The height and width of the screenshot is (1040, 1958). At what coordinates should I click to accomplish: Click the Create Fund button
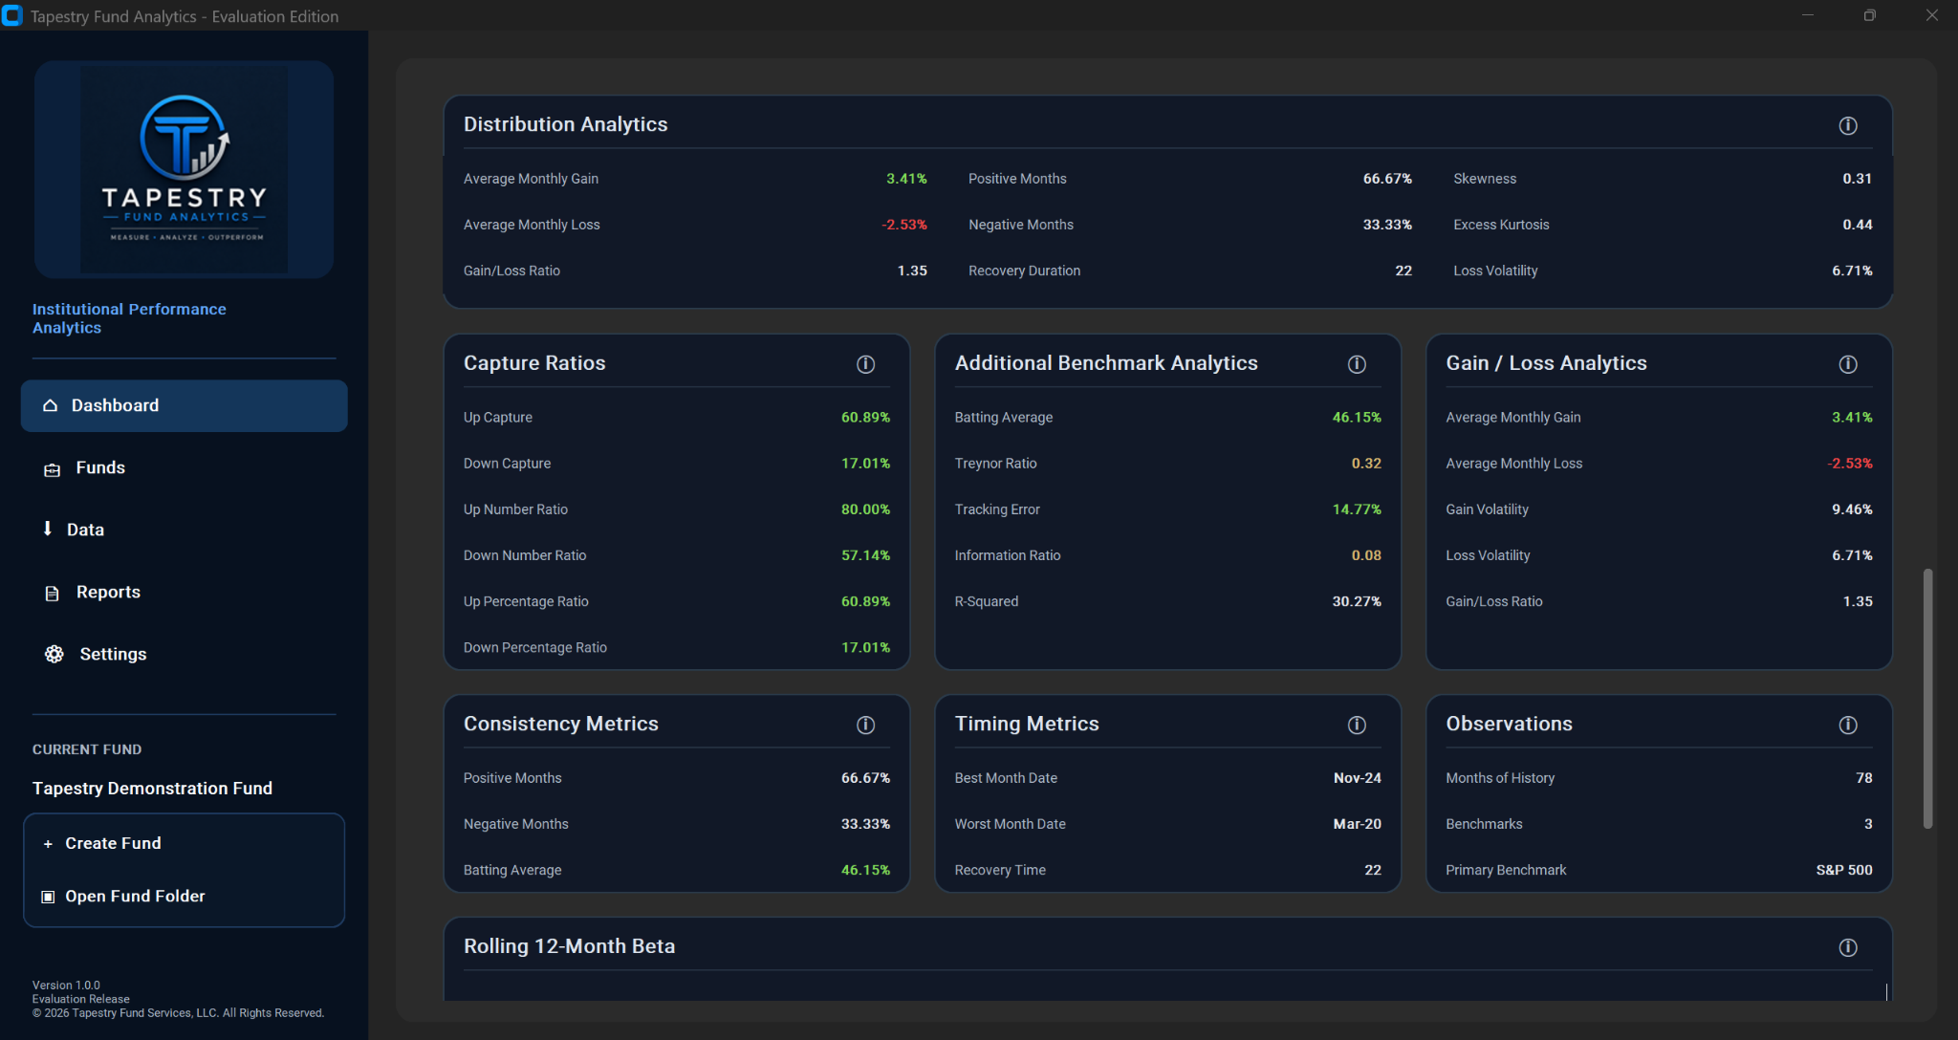[184, 843]
